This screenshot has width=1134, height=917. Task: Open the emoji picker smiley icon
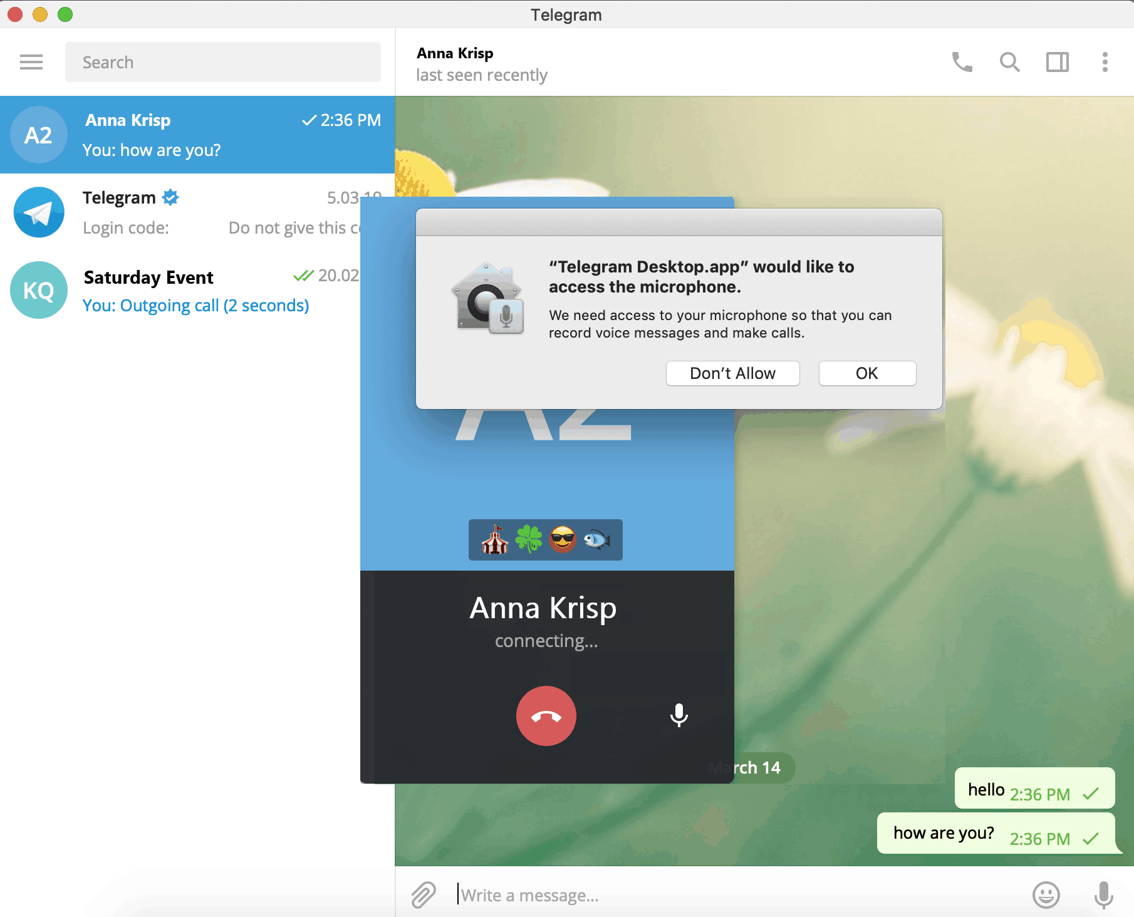(1046, 894)
